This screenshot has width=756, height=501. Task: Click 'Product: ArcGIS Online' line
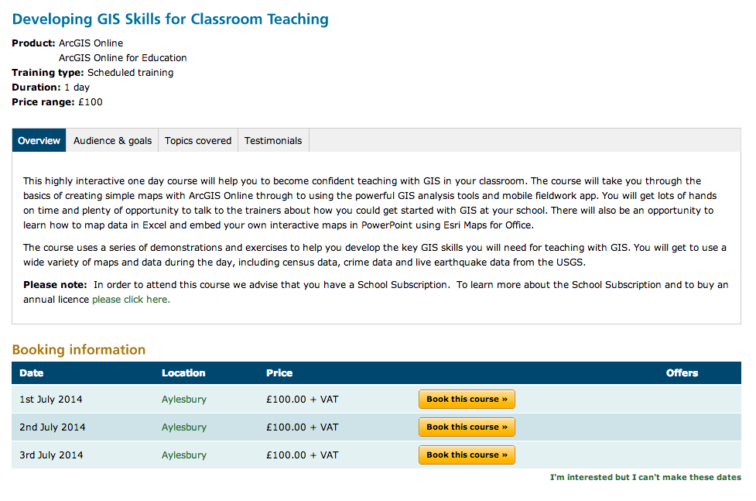67,43
